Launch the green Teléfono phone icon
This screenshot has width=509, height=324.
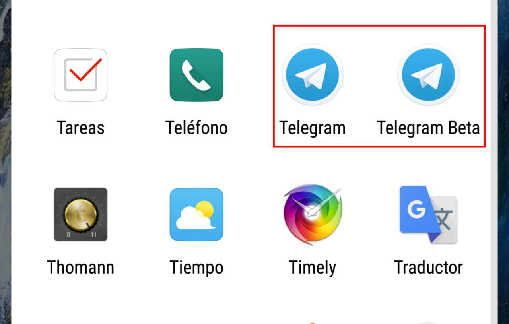pos(196,75)
